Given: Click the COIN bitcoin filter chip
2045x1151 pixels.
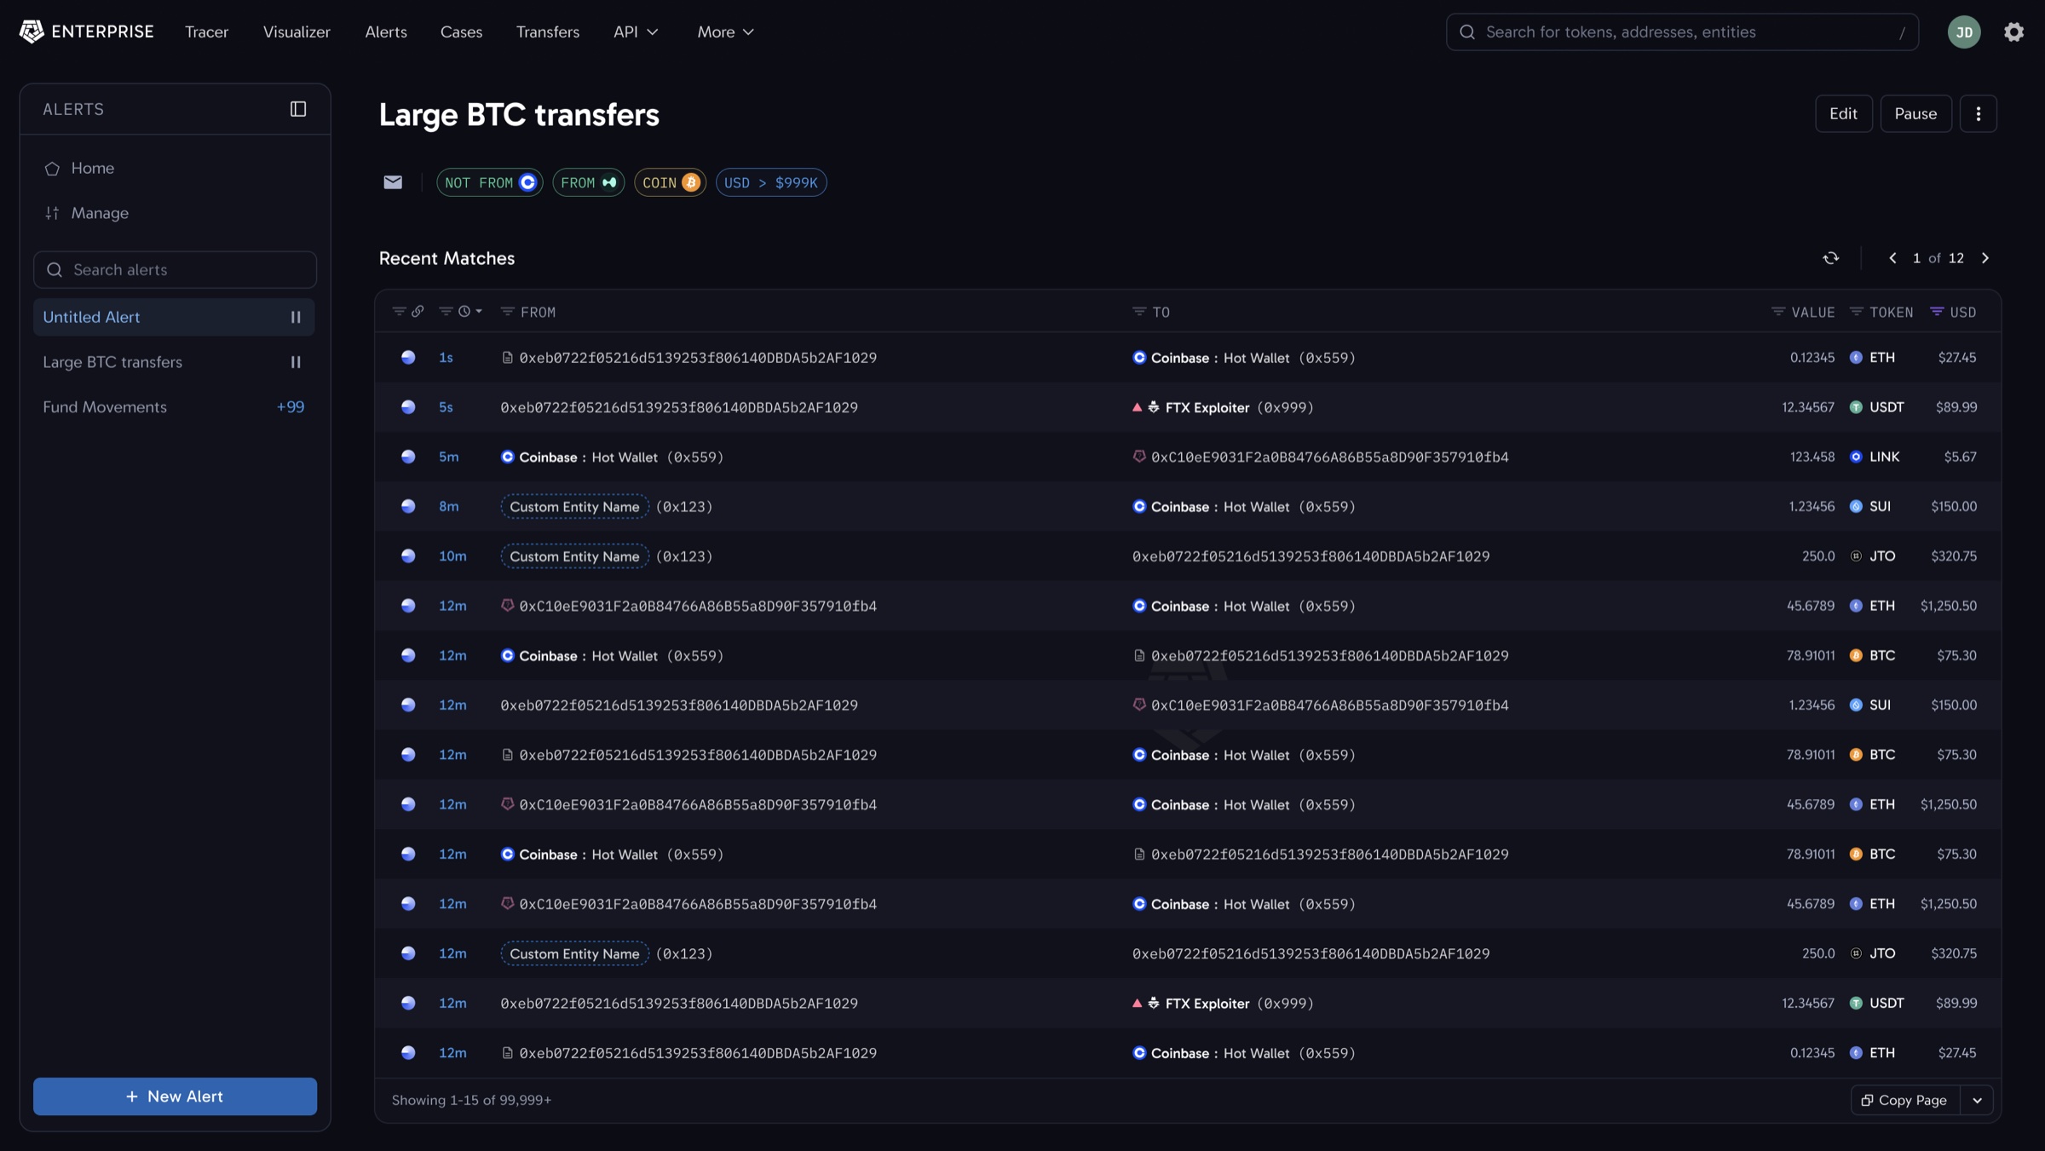Looking at the screenshot, I should [x=670, y=182].
